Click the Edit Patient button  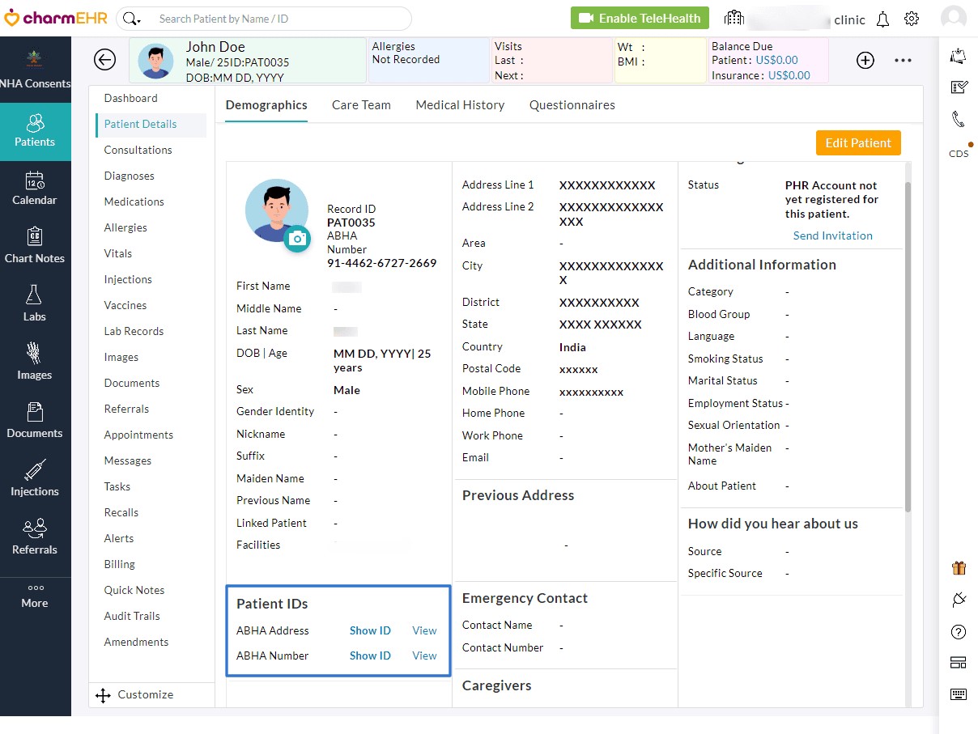coord(857,142)
